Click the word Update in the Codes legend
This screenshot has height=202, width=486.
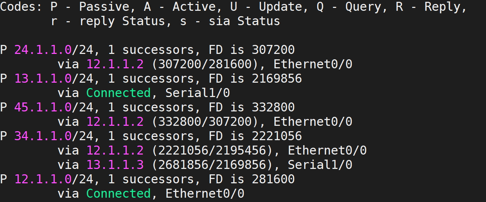pos(280,6)
